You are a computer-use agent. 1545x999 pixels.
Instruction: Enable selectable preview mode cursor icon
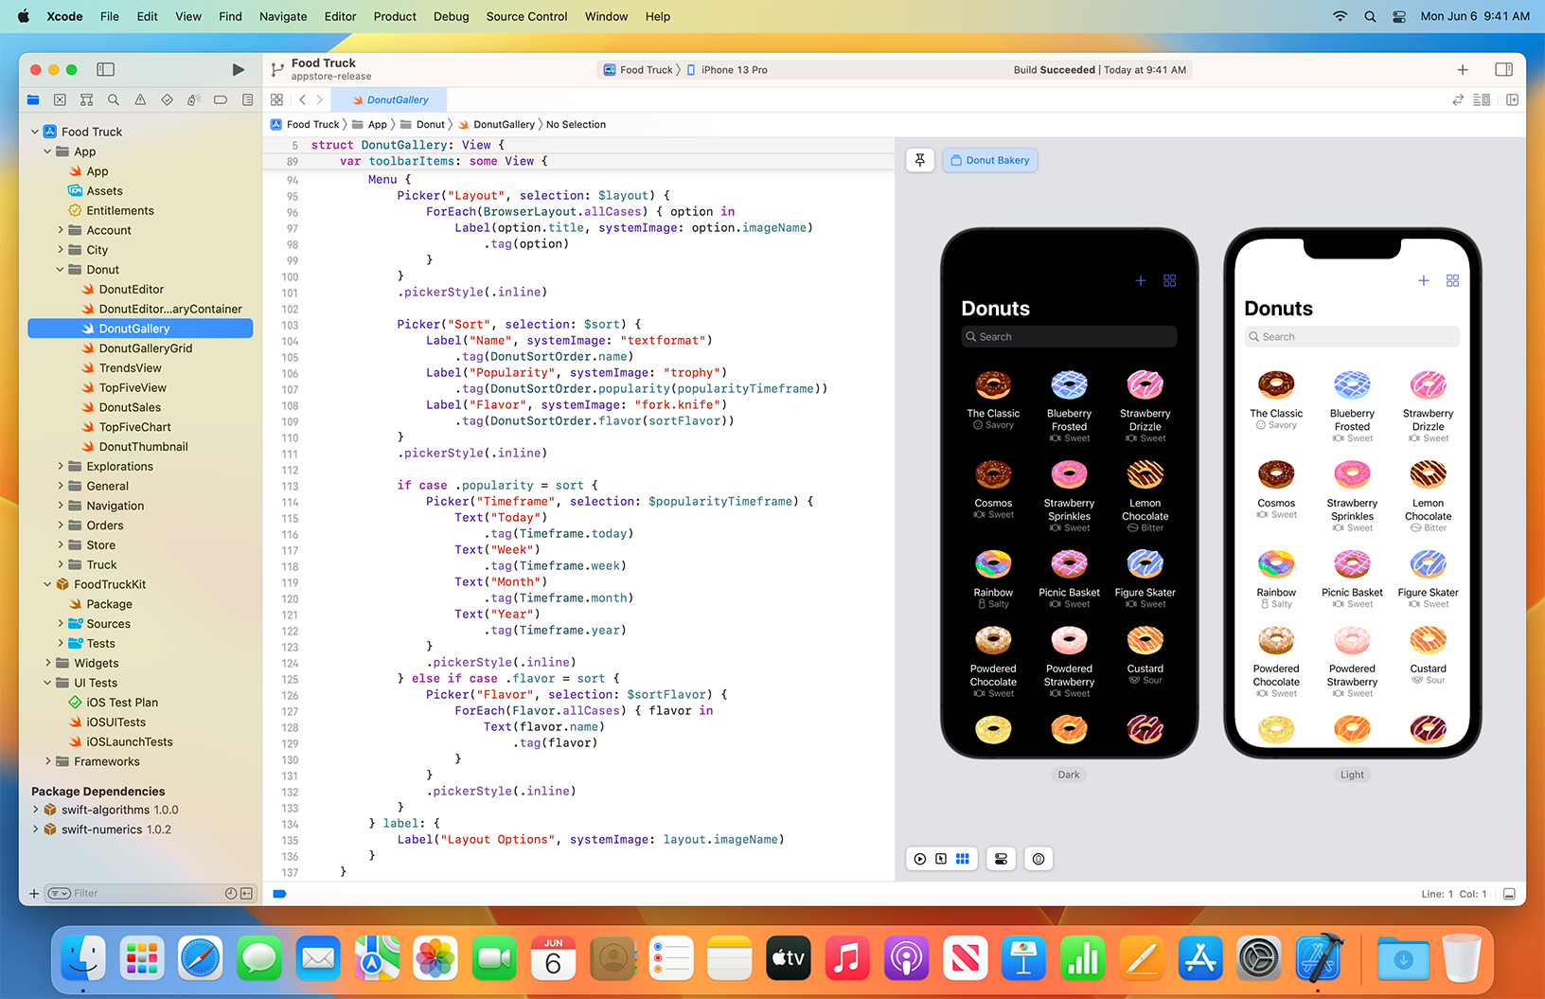(x=941, y=859)
